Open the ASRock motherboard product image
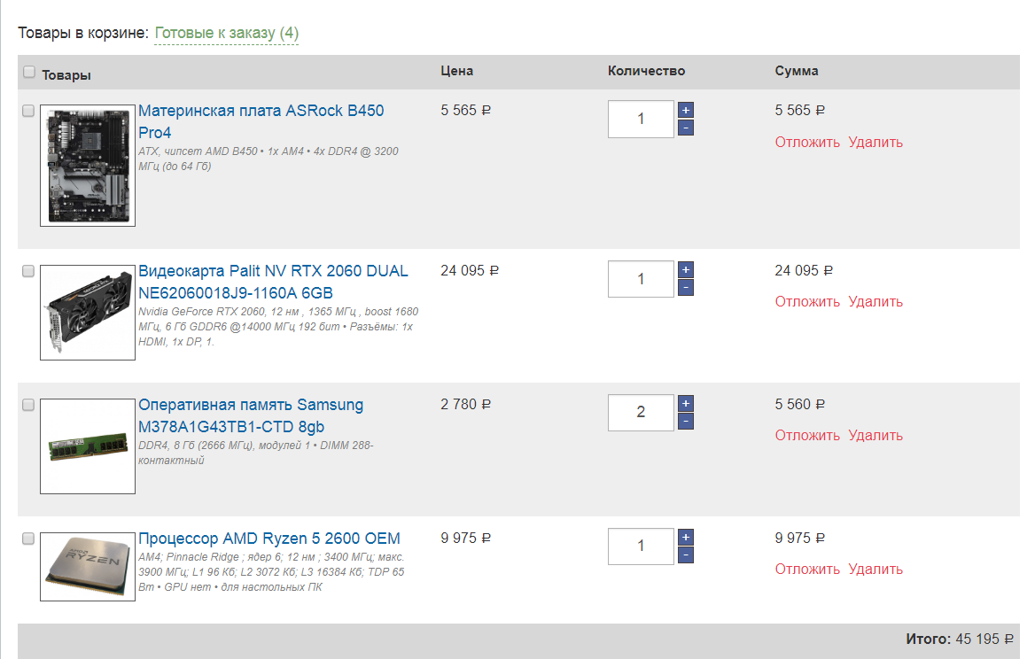This screenshot has height=659, width=1035. point(88,167)
